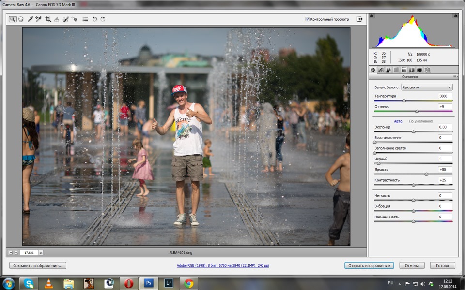Switch to the Tone Curve tab
The width and height of the screenshot is (465, 290).
point(381,70)
